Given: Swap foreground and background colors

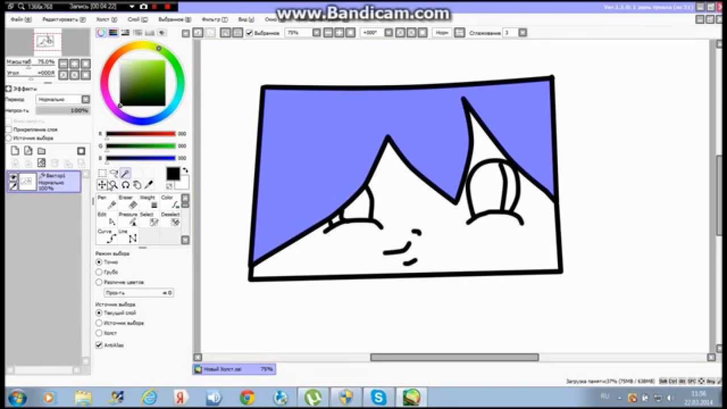Looking at the screenshot, I should tap(185, 170).
